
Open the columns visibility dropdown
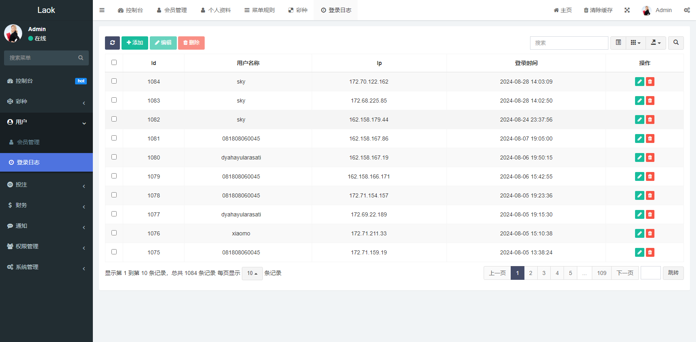(635, 43)
